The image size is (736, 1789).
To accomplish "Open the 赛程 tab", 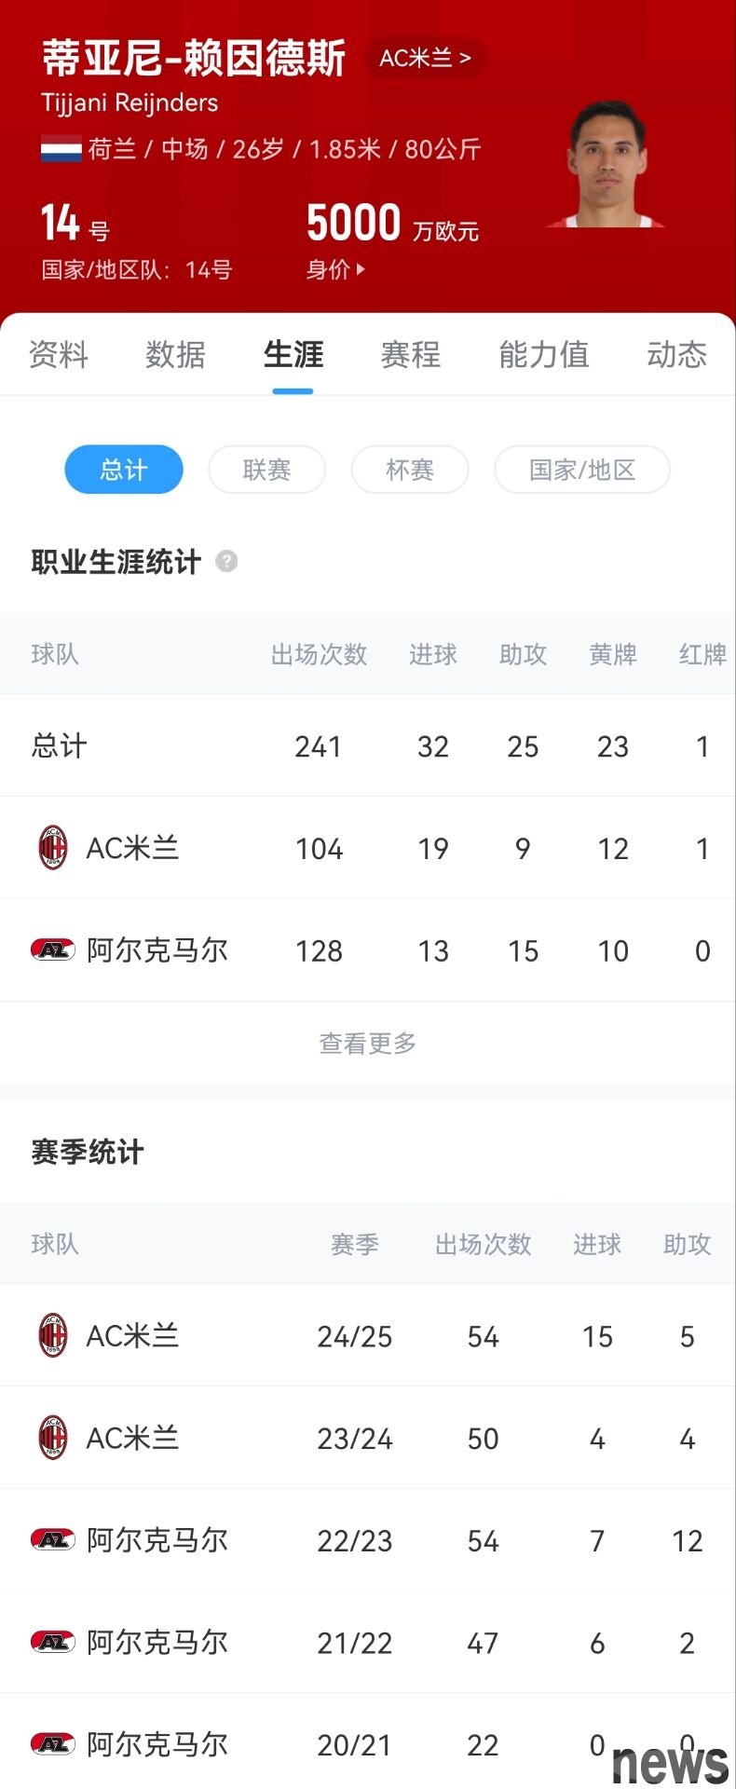I will (x=411, y=354).
